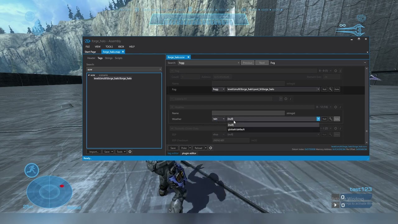Open Scenario Cluster Data options gear
The width and height of the screenshot is (398, 224).
coord(336,128)
